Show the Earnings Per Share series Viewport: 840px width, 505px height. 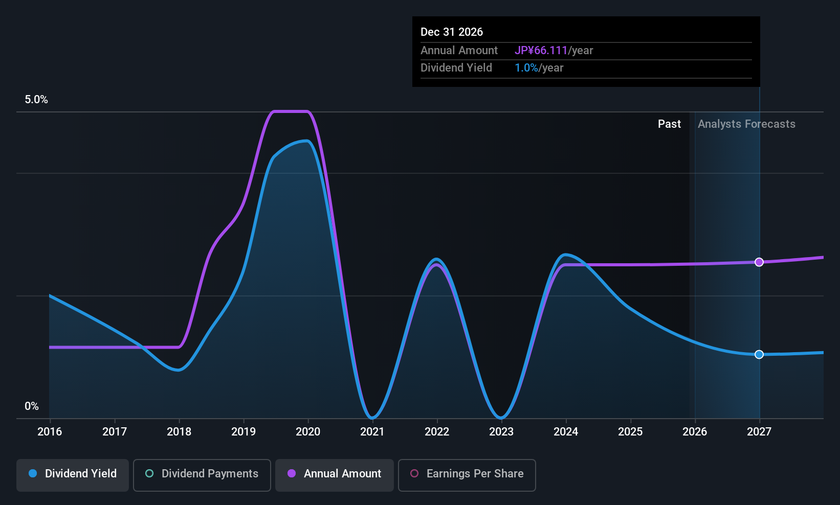pos(467,475)
